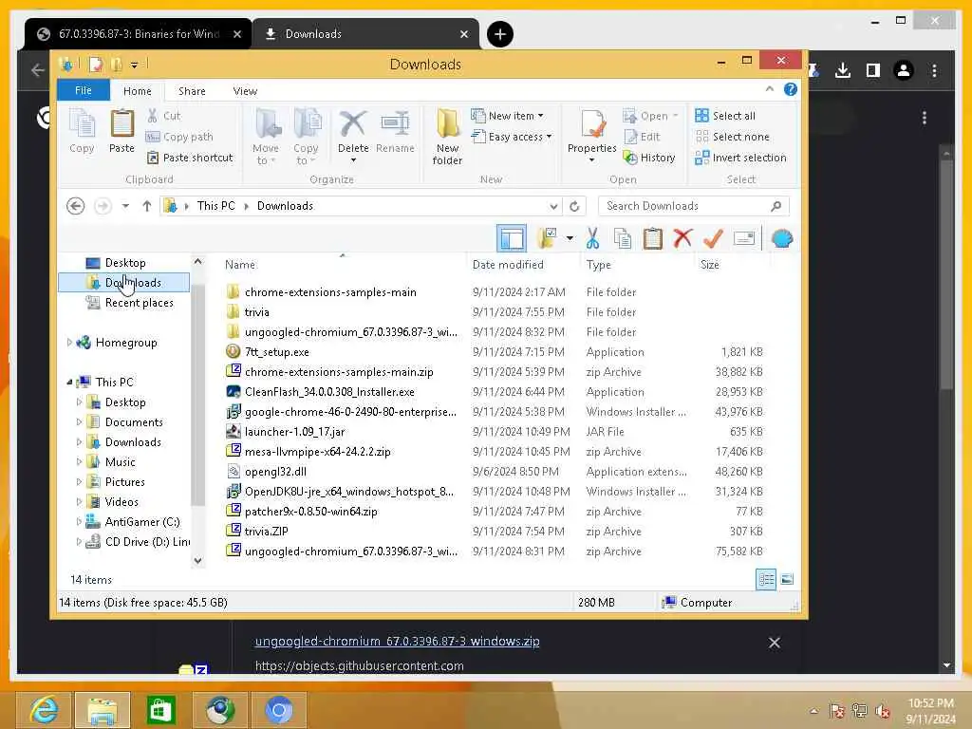This screenshot has height=729, width=972.
Task: Expand the Homegroup tree node
Action: pos(68,342)
